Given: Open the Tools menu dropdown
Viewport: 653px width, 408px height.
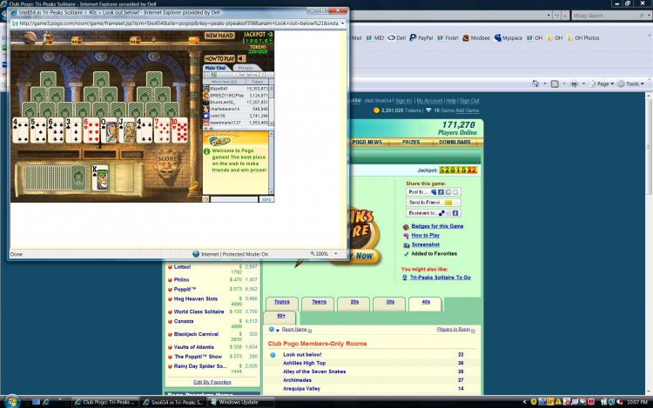Looking at the screenshot, I should tap(631, 84).
